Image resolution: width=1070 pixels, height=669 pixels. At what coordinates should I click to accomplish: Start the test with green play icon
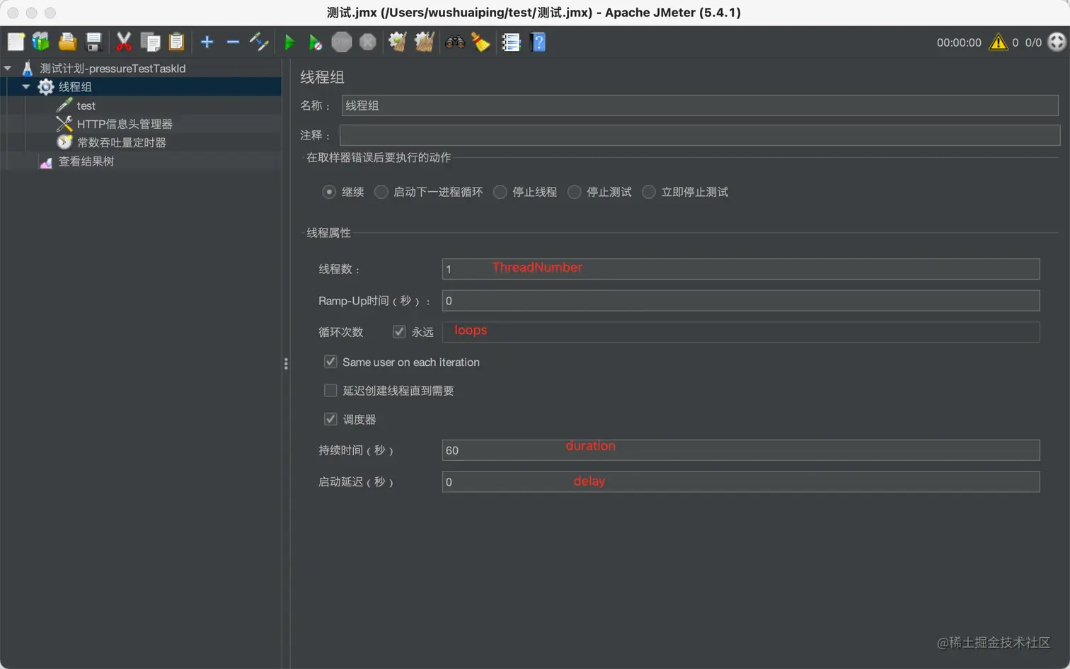289,42
